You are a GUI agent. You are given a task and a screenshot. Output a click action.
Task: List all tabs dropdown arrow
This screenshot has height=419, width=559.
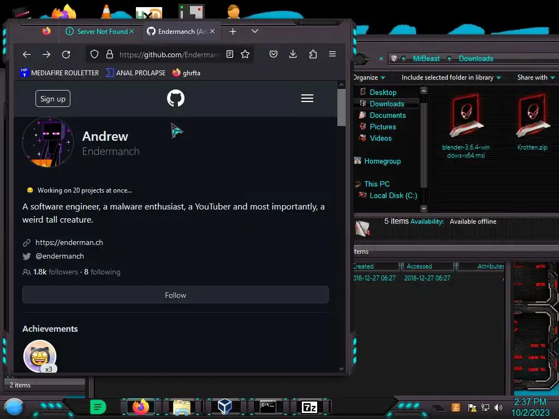pos(254,31)
